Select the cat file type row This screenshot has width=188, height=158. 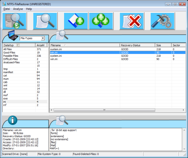pyautogui.click(x=25, y=76)
